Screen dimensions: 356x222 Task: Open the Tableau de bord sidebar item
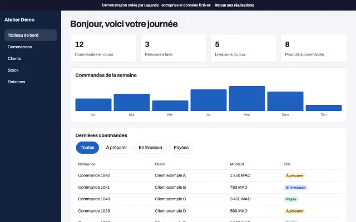[31, 35]
